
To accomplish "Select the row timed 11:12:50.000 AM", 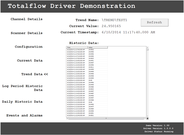I will [87, 113].
